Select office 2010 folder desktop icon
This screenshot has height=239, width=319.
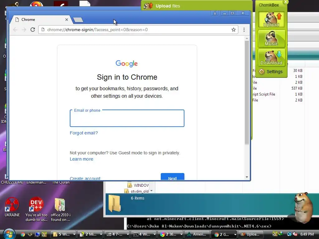pyautogui.click(x=60, y=209)
